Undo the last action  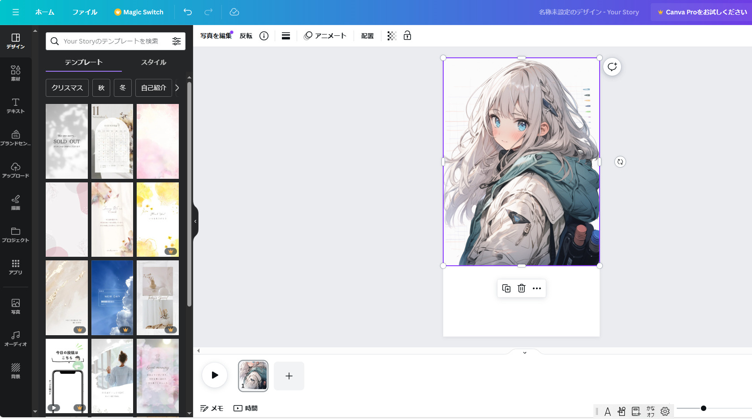[x=188, y=12]
